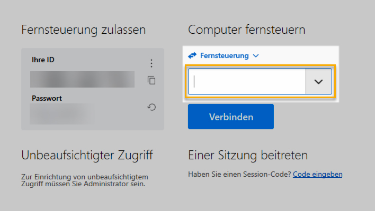The height and width of the screenshot is (211, 375).
Task: Click the Administrator requirement notice text
Action: 85,180
